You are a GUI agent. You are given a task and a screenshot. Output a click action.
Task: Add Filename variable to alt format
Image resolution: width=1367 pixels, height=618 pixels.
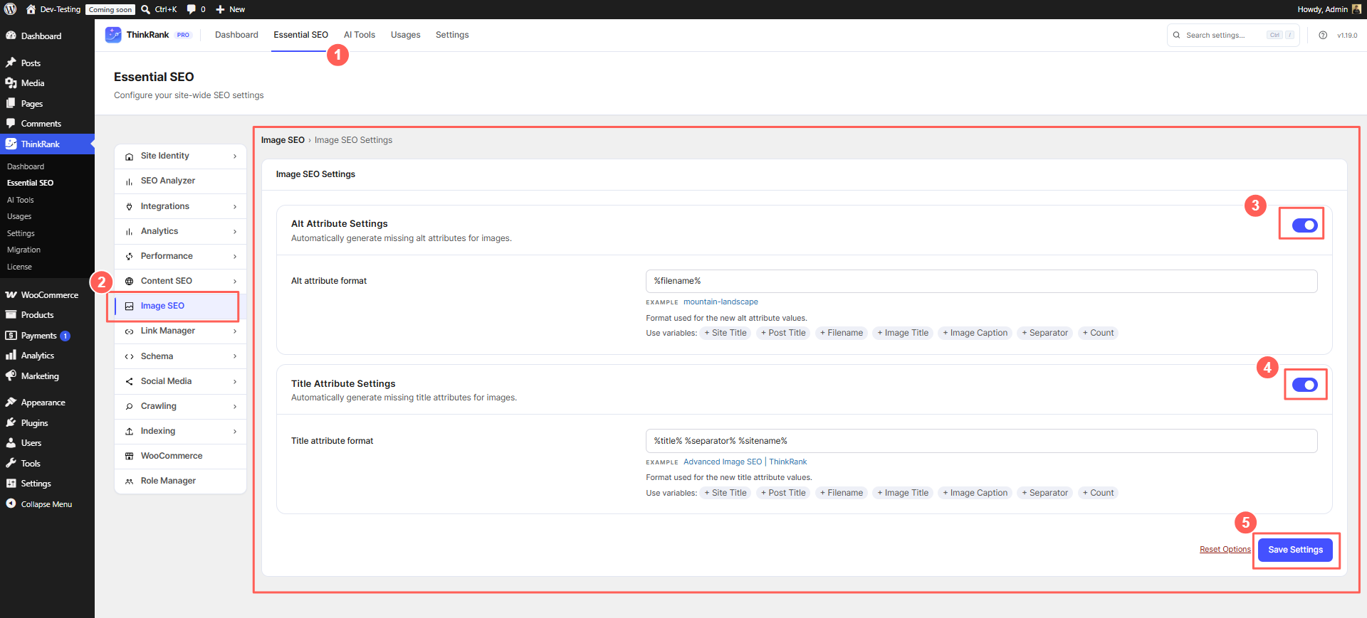click(x=842, y=333)
